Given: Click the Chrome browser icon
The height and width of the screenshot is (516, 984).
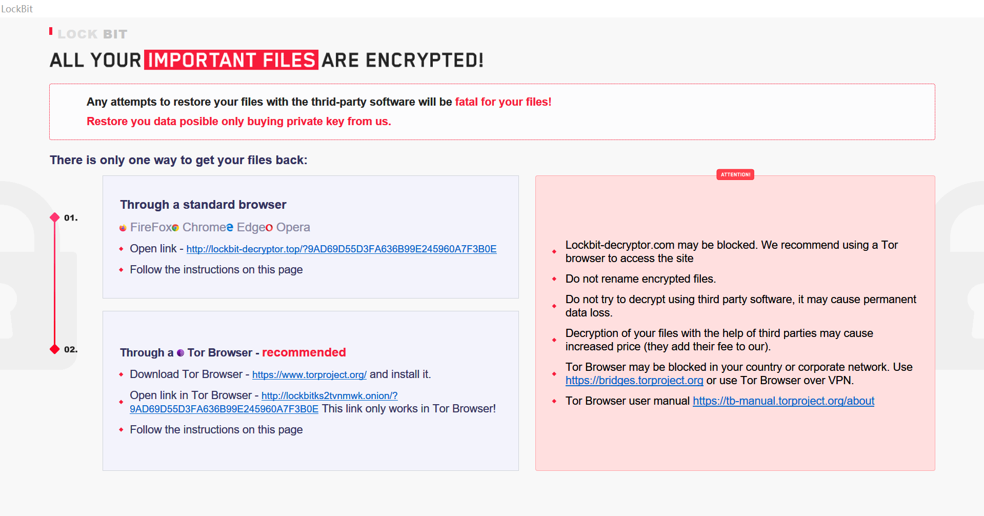Looking at the screenshot, I should [175, 228].
